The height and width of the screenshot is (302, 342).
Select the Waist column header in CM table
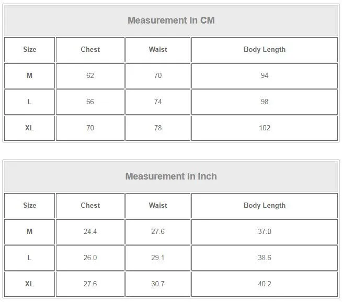pos(158,50)
